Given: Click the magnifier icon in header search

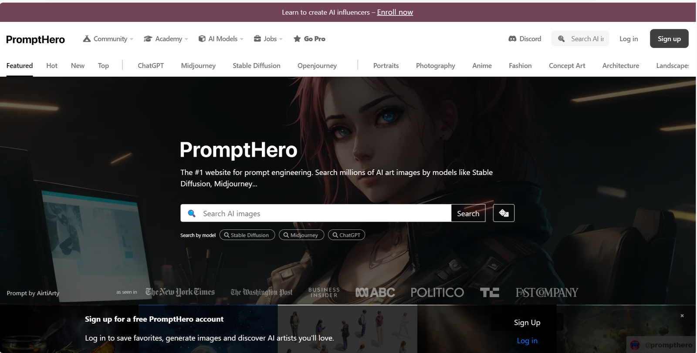Looking at the screenshot, I should (x=561, y=39).
